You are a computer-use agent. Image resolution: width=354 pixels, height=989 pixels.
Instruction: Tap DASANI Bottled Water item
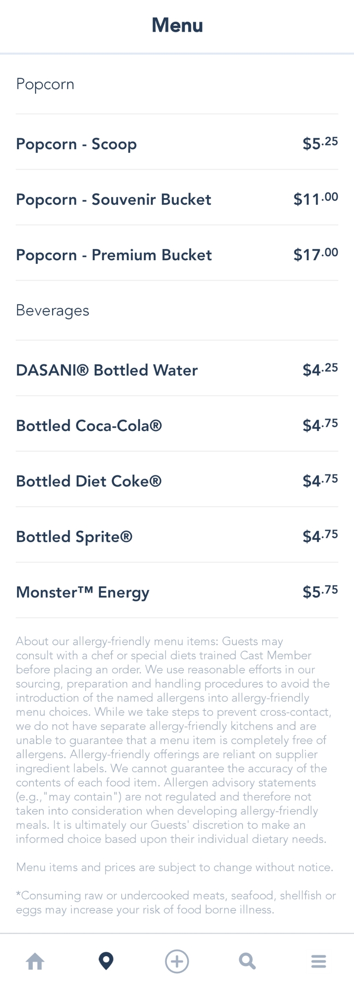click(x=107, y=370)
